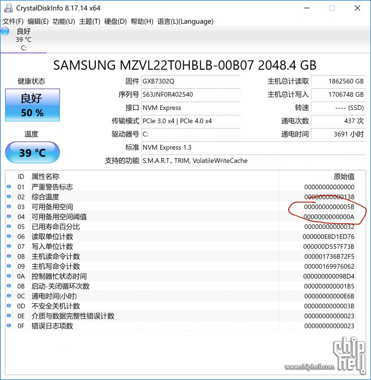Click the interface field NVM Express
The image size is (371, 380).
tap(191, 108)
